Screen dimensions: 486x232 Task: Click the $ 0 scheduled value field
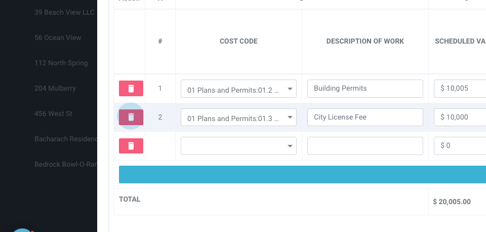click(x=461, y=146)
